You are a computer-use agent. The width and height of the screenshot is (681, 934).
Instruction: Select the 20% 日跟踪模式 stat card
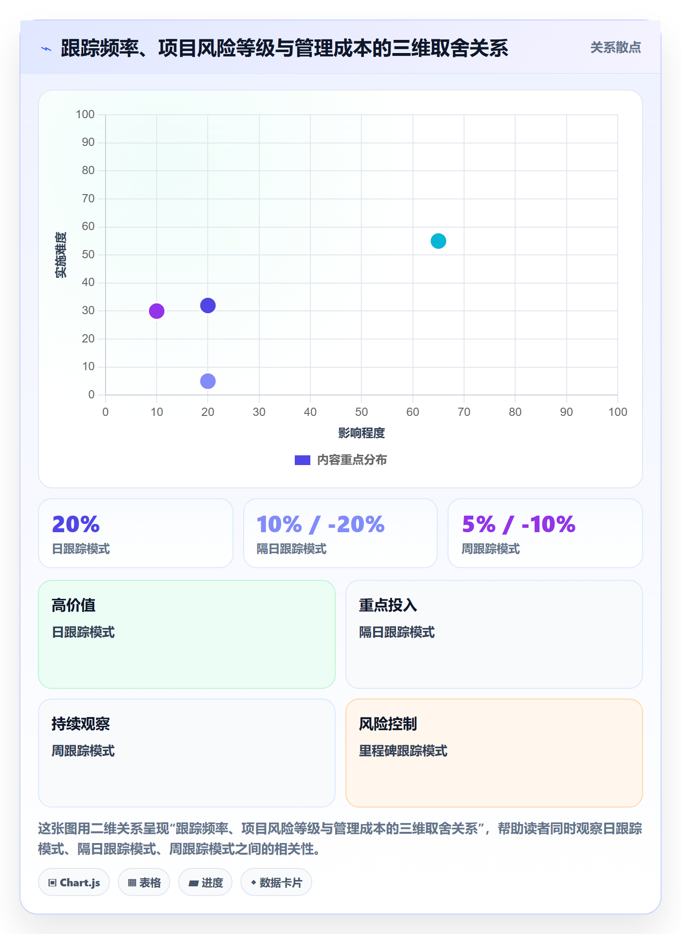click(x=136, y=533)
